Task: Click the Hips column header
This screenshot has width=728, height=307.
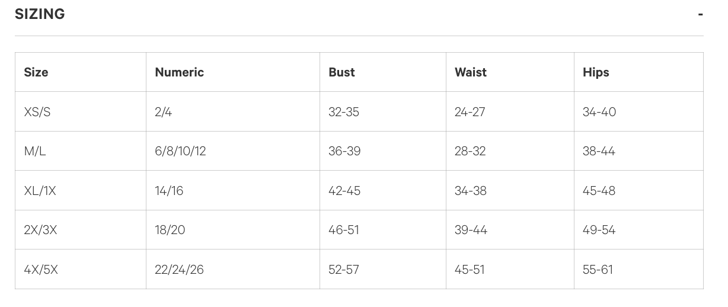Action: tap(596, 72)
